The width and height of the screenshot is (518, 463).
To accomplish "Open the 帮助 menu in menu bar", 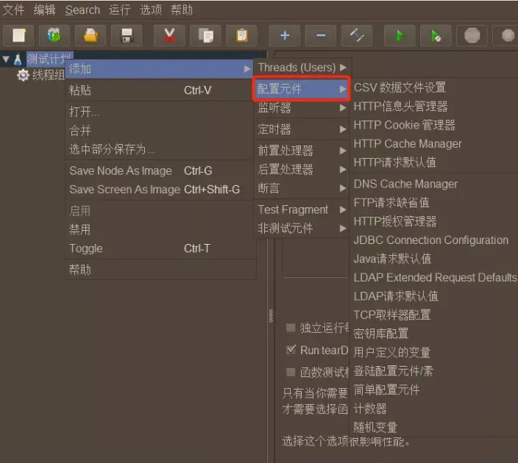I will [182, 10].
